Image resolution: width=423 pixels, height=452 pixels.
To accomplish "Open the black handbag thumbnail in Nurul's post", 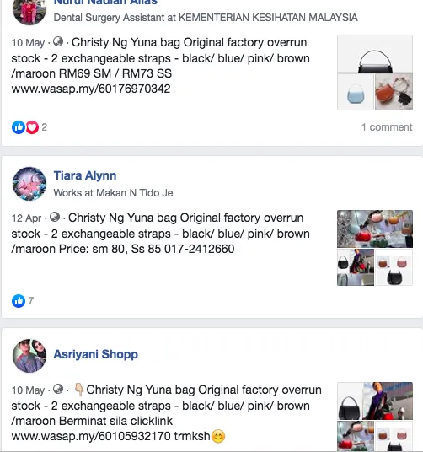I will pyautogui.click(x=375, y=54).
